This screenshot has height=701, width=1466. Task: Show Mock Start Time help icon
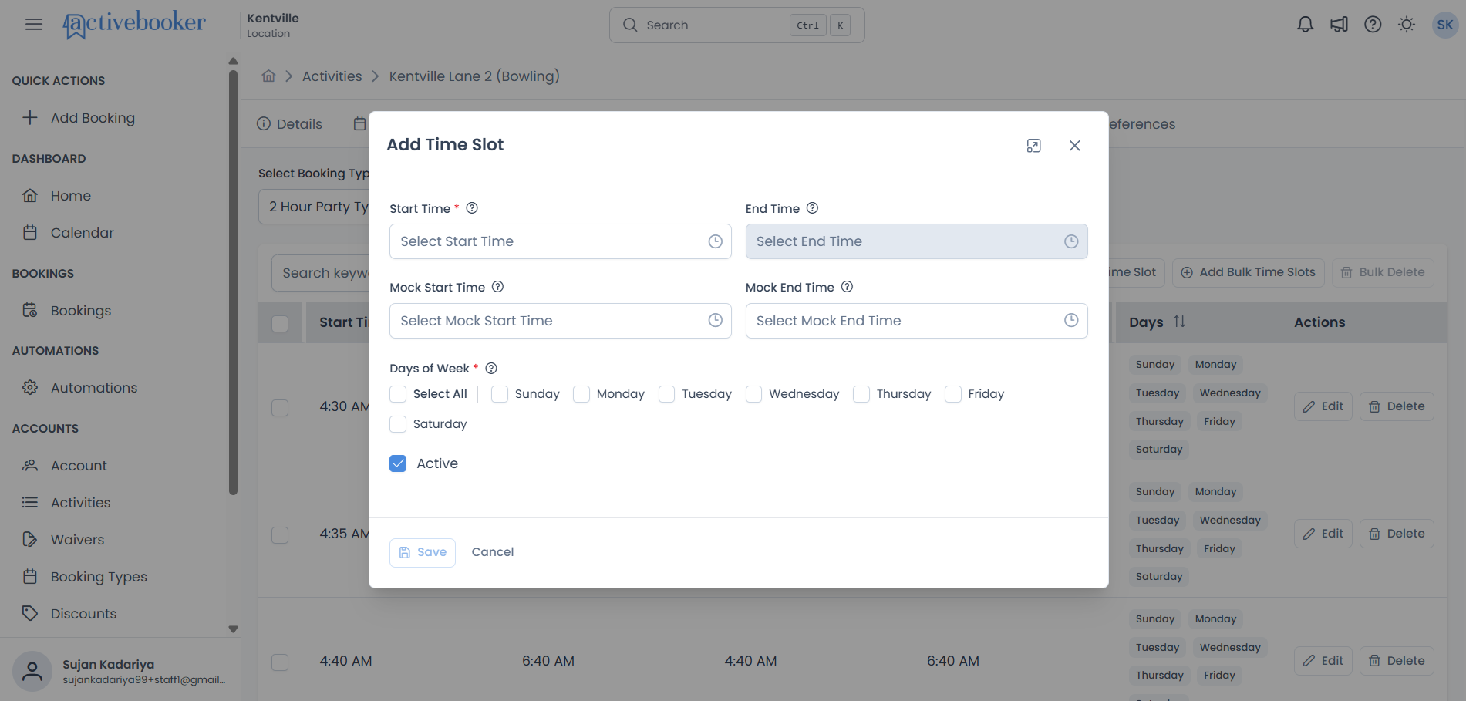click(497, 287)
